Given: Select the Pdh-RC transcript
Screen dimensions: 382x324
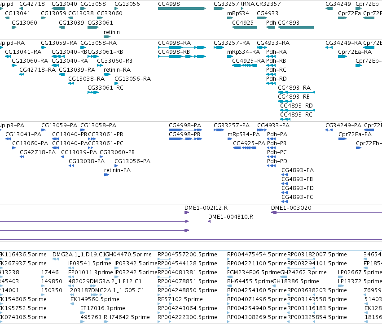Looking at the screenshot, I should pyautogui.click(x=271, y=74).
